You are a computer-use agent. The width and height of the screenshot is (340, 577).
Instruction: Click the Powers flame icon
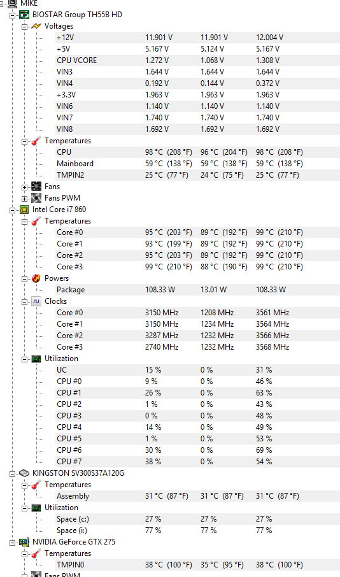(36, 278)
